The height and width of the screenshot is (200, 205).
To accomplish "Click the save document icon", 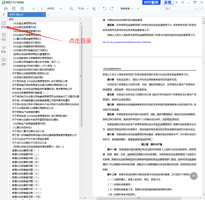I will (13, 9).
